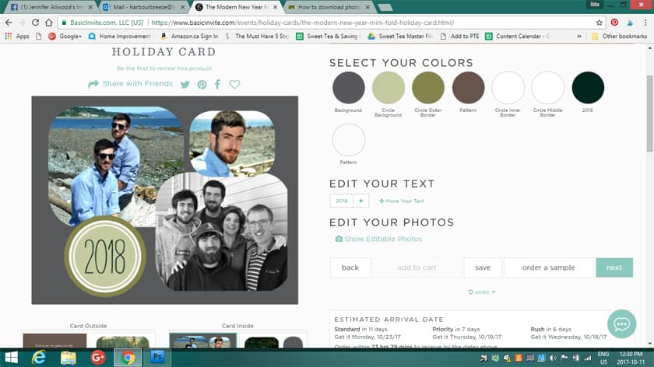Viewport: 654px width, 367px height.
Task: Click Show Editable Photos link
Action: 383,239
